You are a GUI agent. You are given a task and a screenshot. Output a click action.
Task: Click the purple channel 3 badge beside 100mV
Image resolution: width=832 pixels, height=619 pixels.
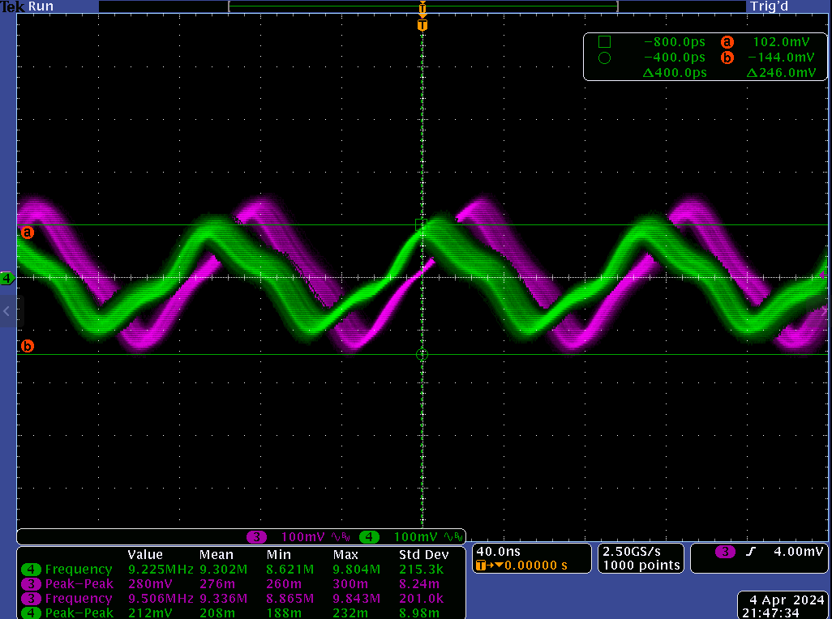point(257,537)
